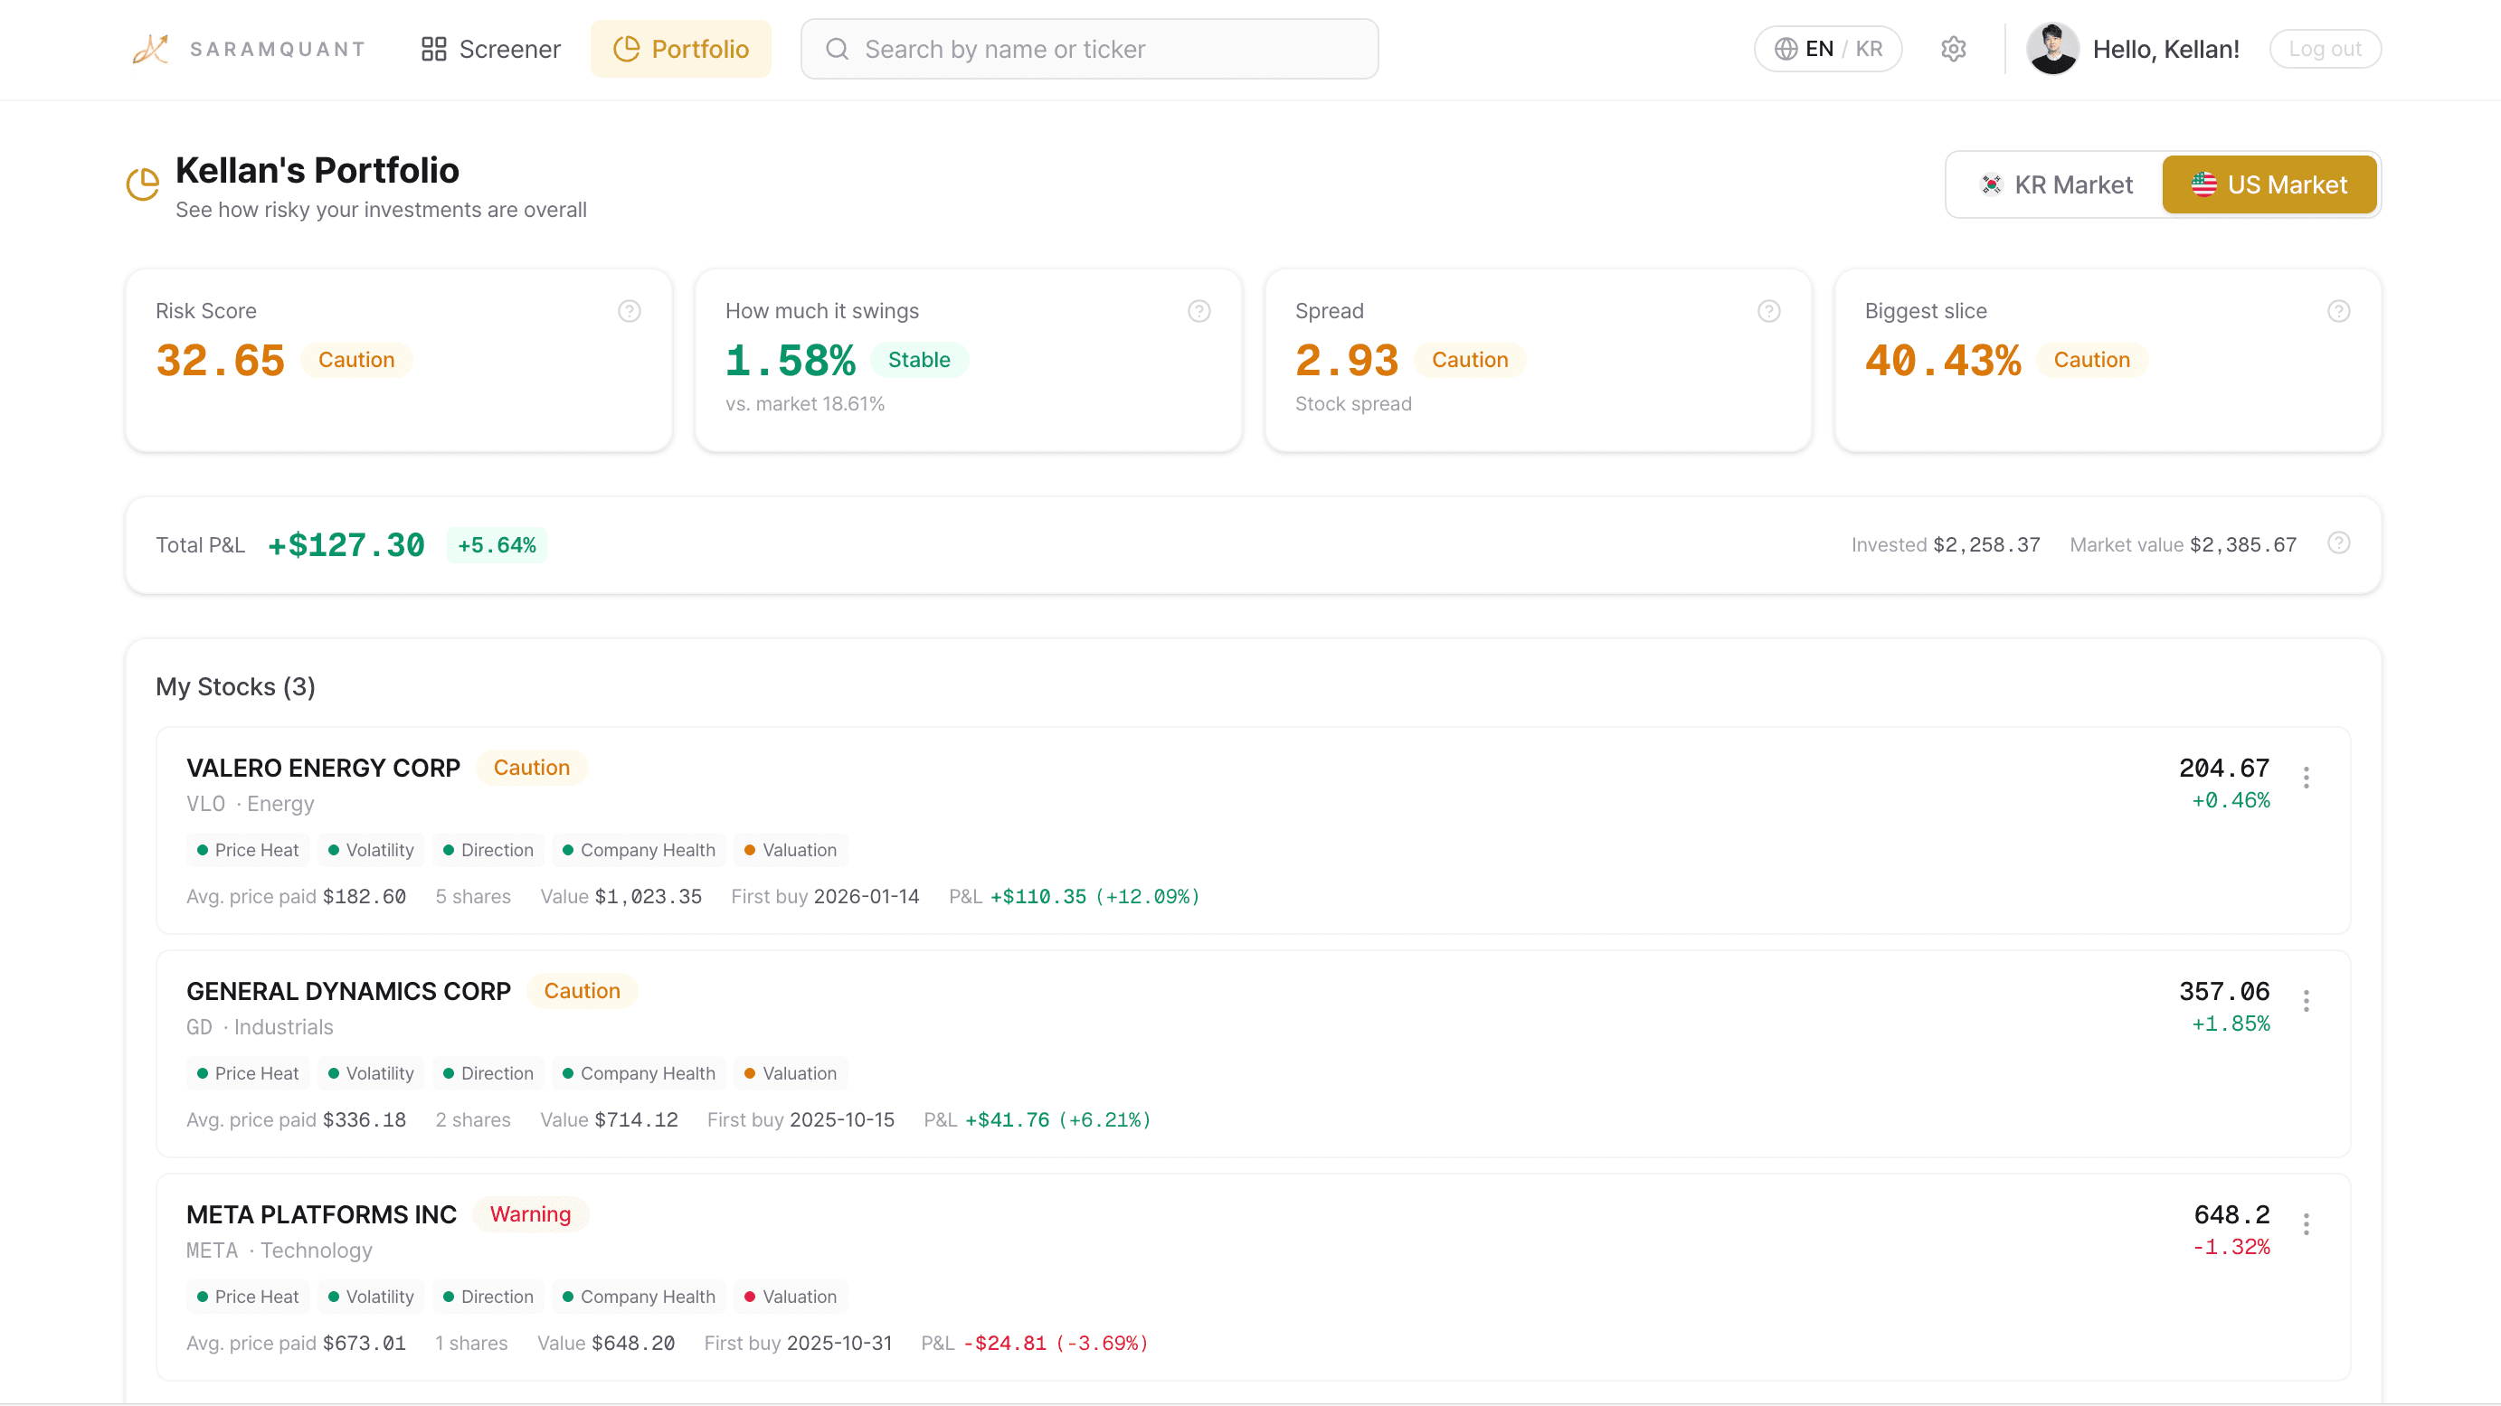Open the Biggest slice info icon
This screenshot has width=2501, height=1406.
pyautogui.click(x=2339, y=310)
